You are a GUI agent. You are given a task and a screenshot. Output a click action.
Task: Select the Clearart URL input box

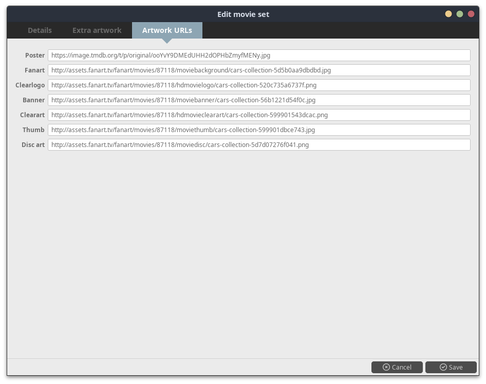point(259,115)
